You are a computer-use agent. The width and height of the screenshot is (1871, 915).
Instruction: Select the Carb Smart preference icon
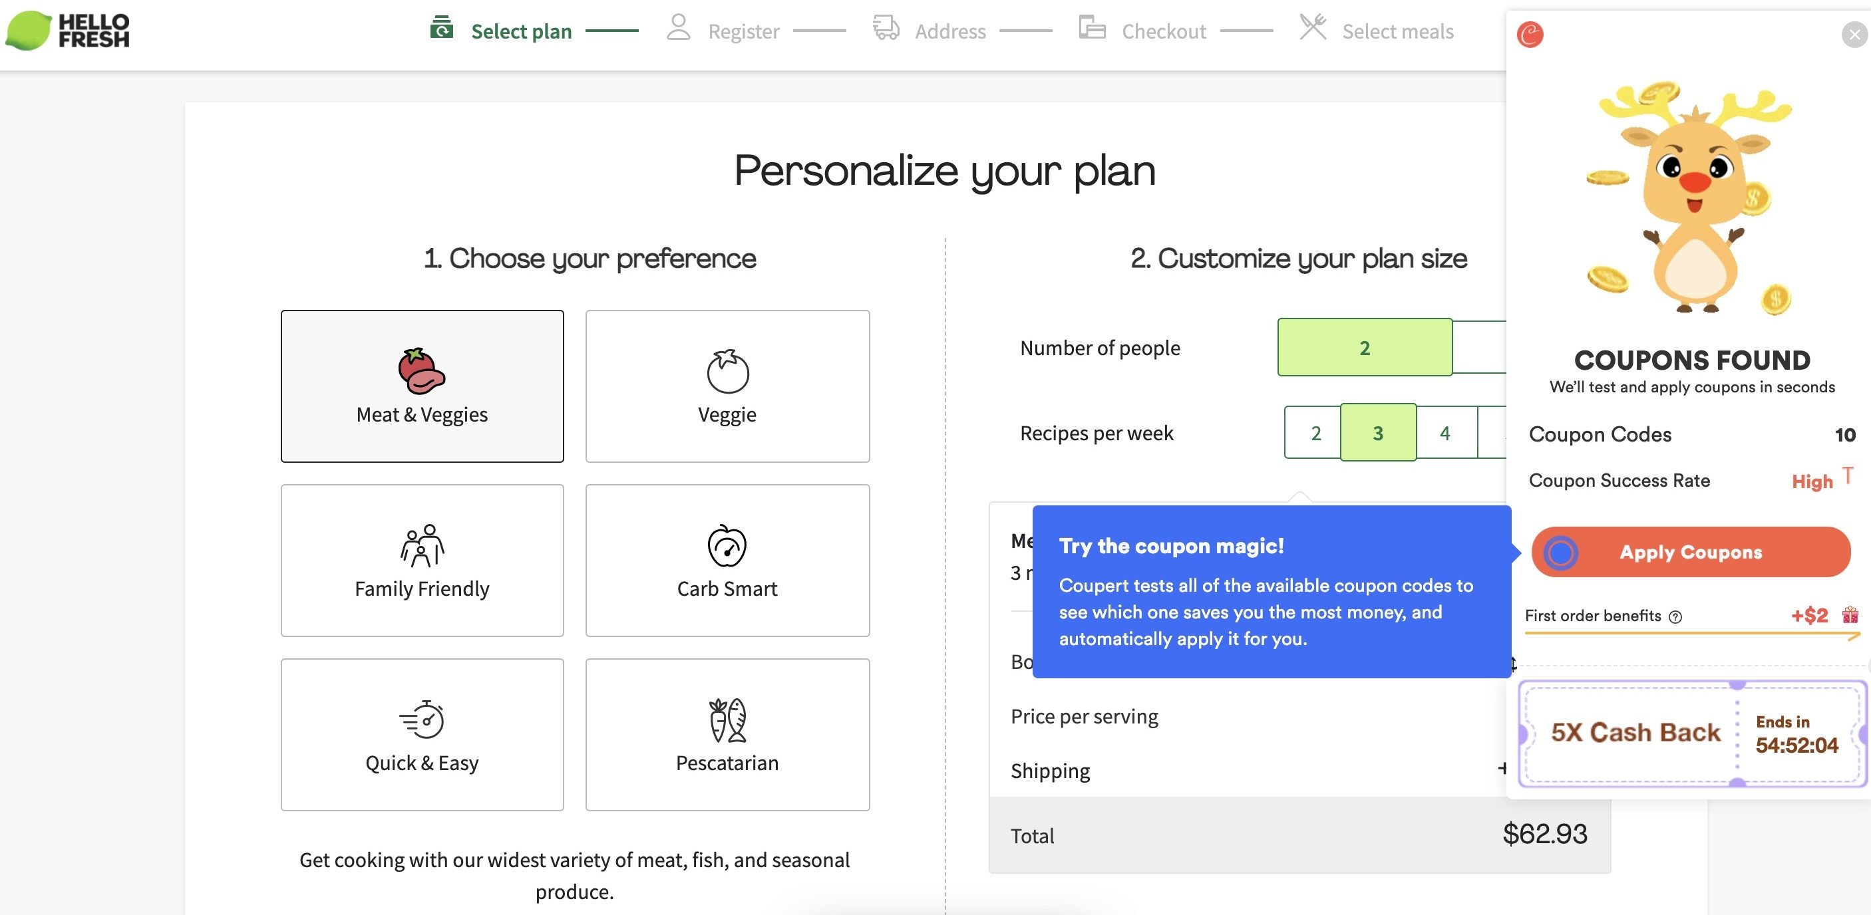click(725, 545)
